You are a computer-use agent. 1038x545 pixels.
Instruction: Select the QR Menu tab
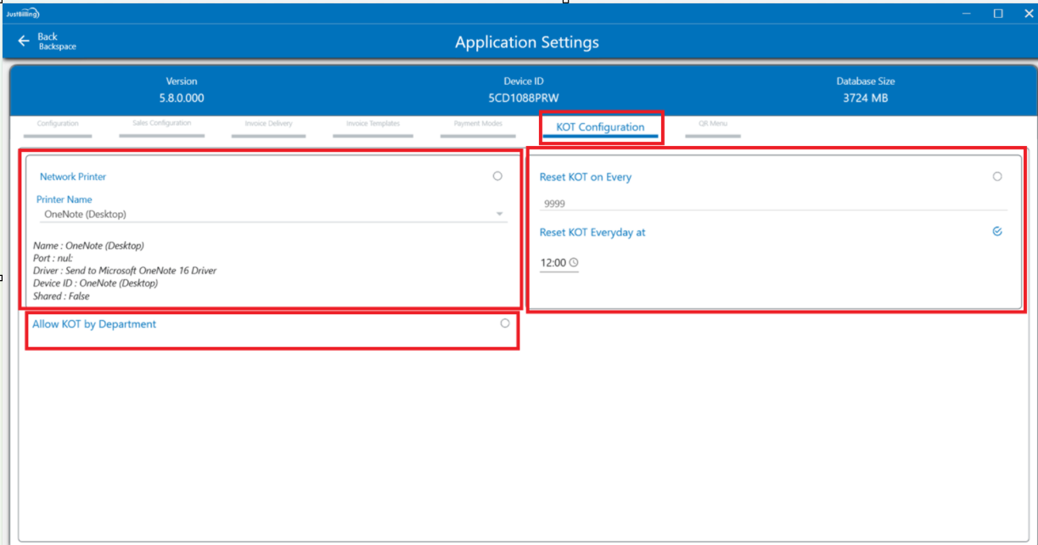click(x=712, y=124)
